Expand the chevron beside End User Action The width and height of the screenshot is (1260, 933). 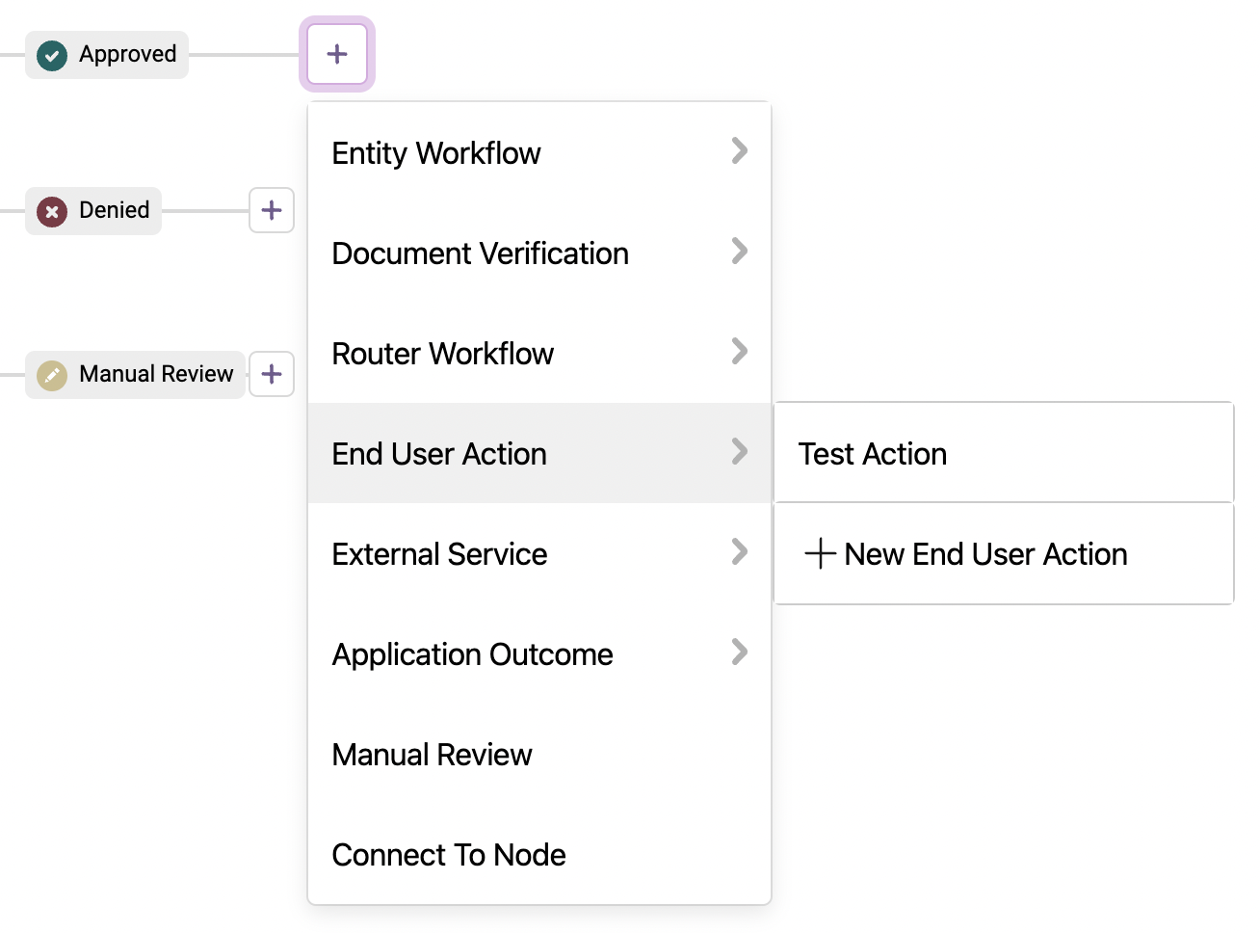pos(740,451)
